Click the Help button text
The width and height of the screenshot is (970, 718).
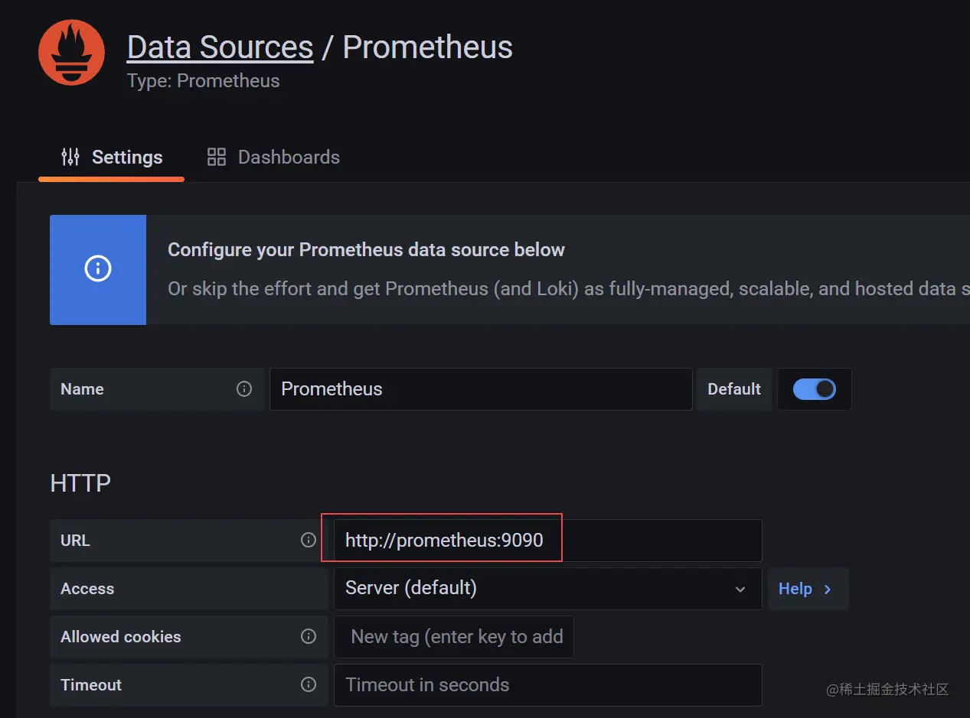click(795, 589)
